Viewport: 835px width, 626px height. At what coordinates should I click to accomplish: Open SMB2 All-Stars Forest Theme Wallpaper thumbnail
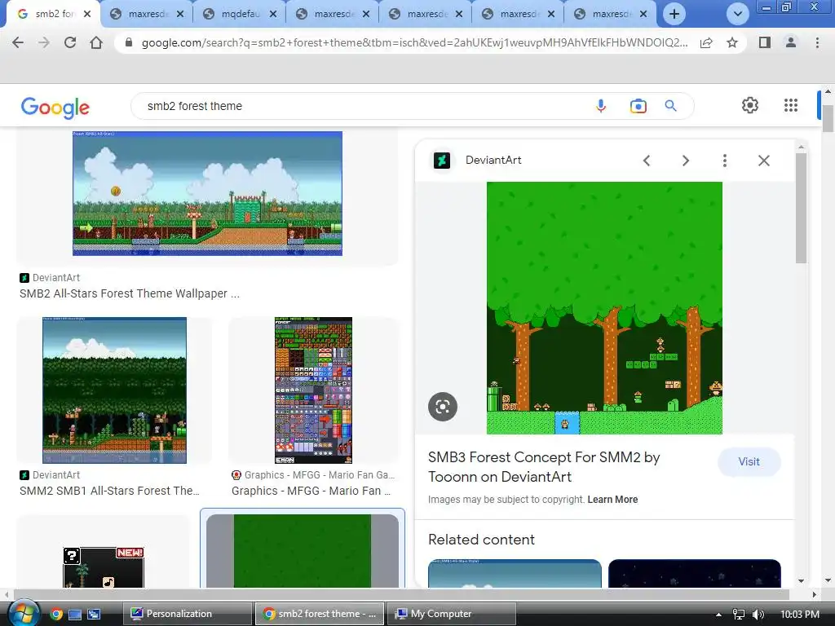pyautogui.click(x=207, y=193)
